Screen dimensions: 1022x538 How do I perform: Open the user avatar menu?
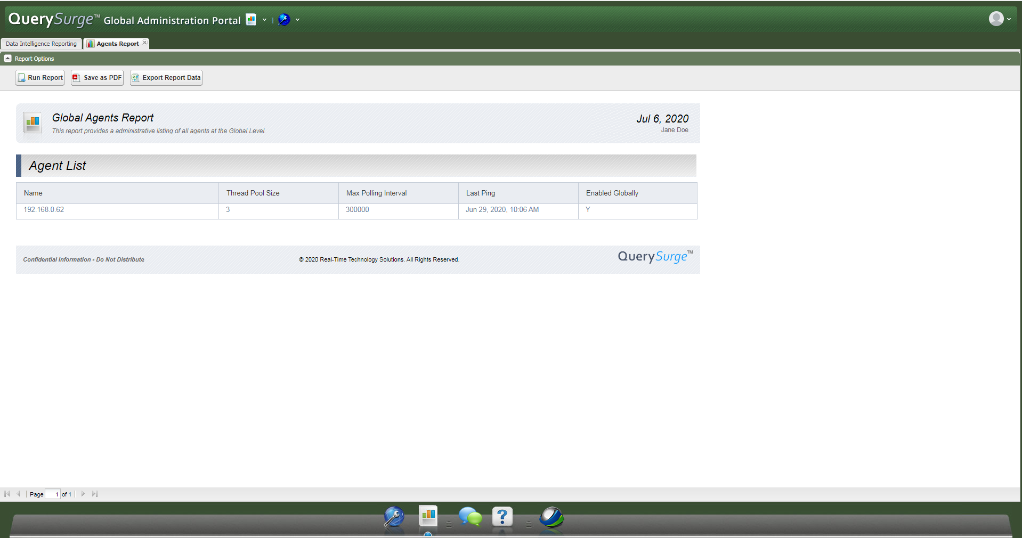pyautogui.click(x=1000, y=19)
